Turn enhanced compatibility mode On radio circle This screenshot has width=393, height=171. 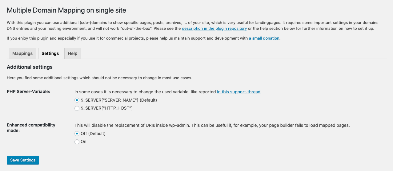point(77,142)
